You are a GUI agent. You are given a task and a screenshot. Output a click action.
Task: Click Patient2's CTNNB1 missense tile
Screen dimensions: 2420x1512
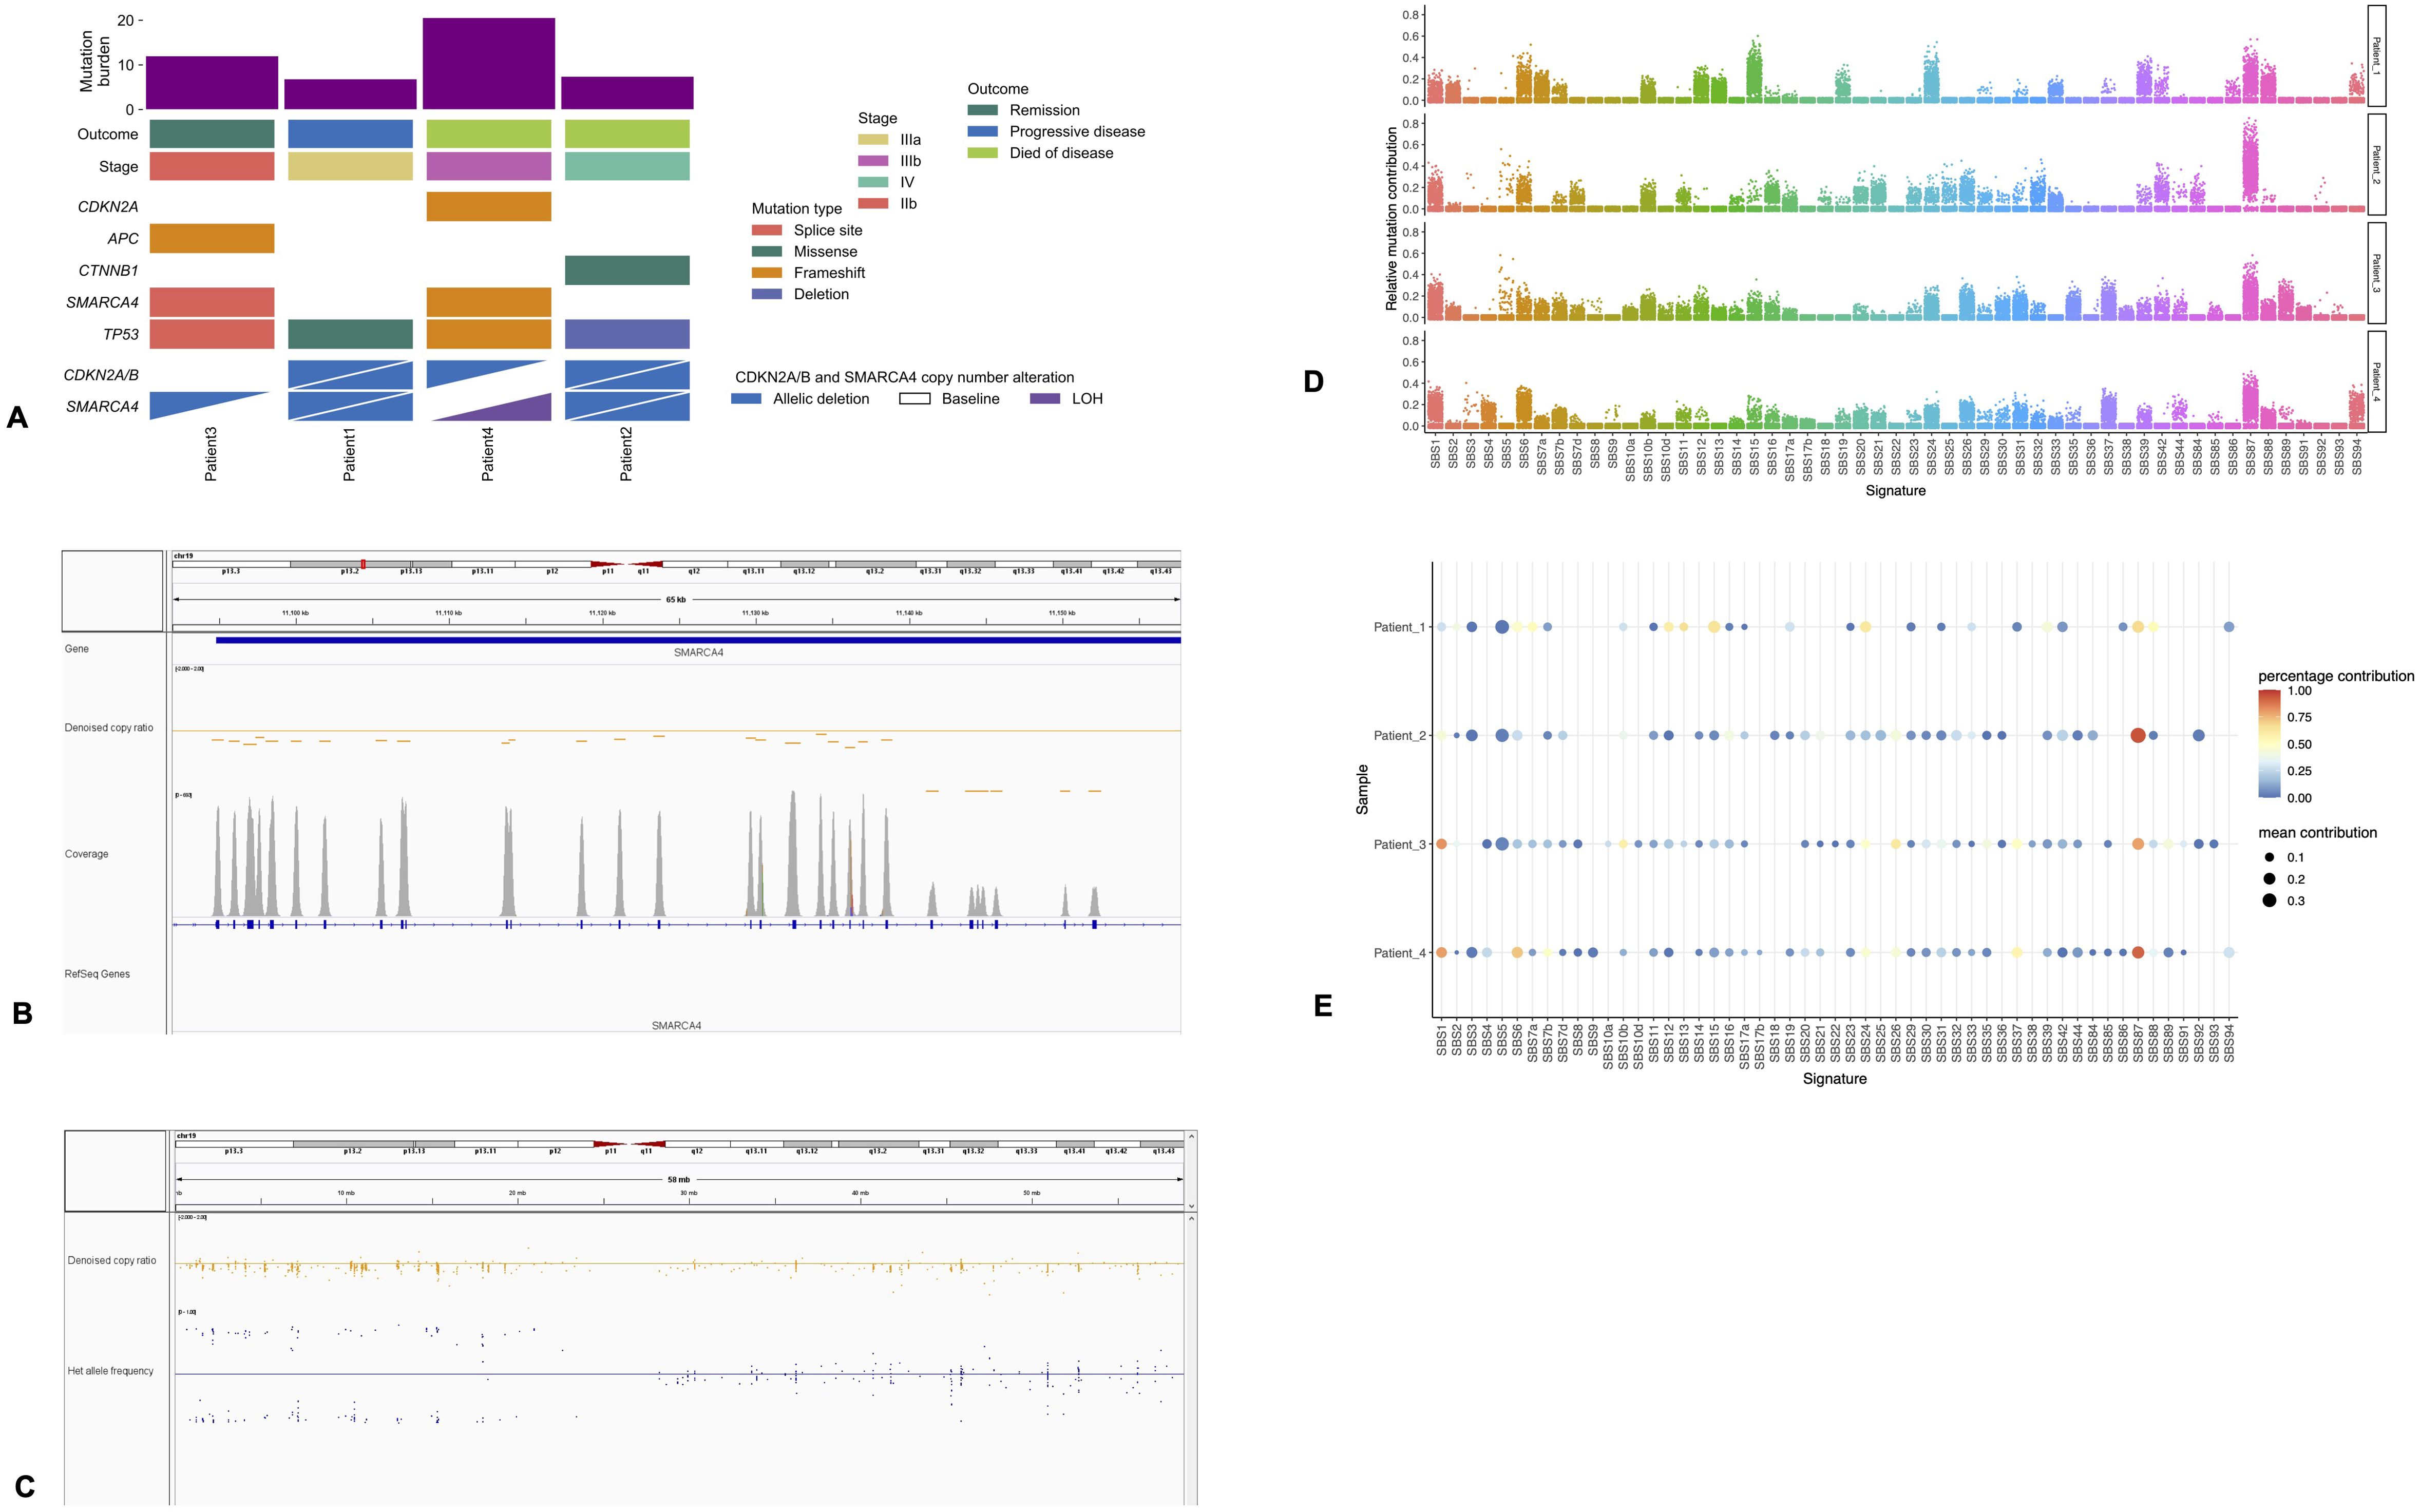tap(627, 270)
